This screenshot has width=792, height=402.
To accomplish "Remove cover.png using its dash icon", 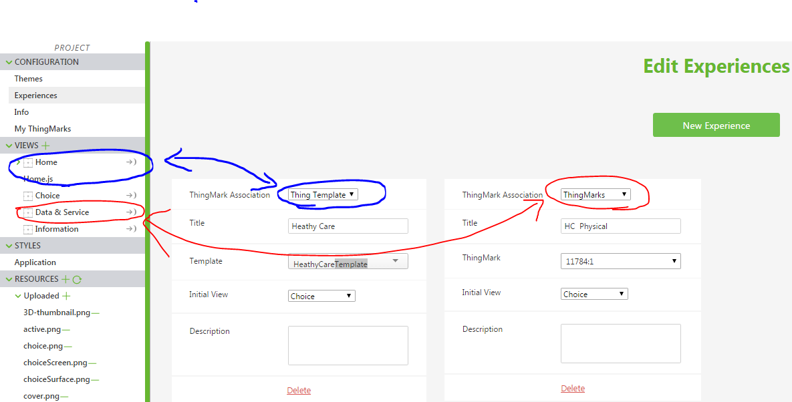I will pyautogui.click(x=64, y=396).
